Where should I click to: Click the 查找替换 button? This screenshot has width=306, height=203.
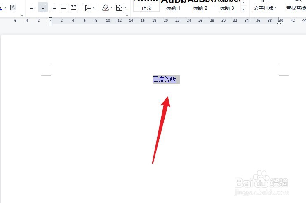click(296, 8)
